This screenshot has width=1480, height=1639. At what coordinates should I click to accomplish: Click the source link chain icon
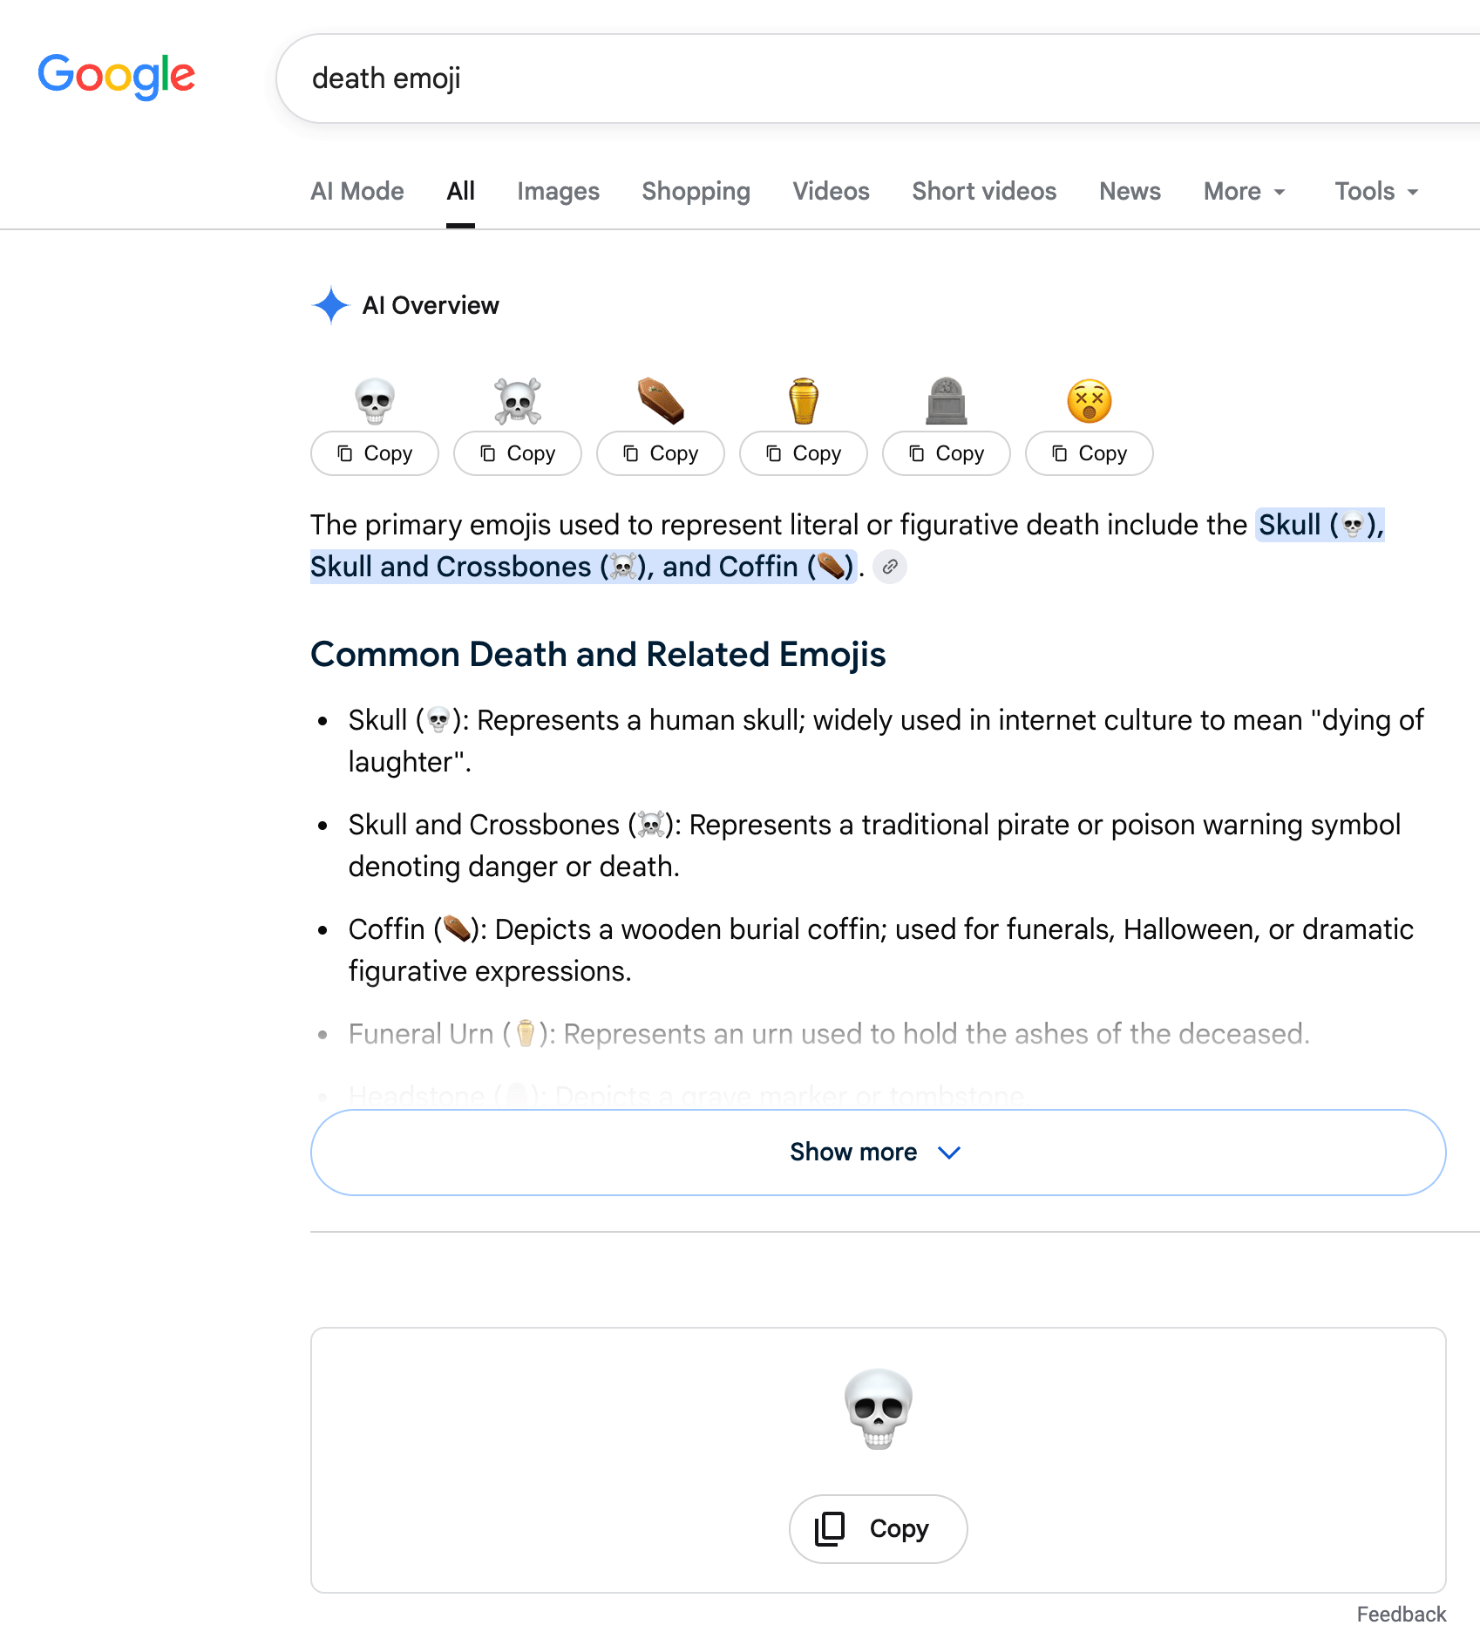tap(890, 567)
